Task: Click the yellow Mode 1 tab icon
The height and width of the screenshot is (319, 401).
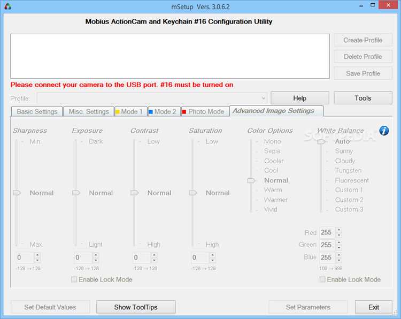Action: (118, 112)
